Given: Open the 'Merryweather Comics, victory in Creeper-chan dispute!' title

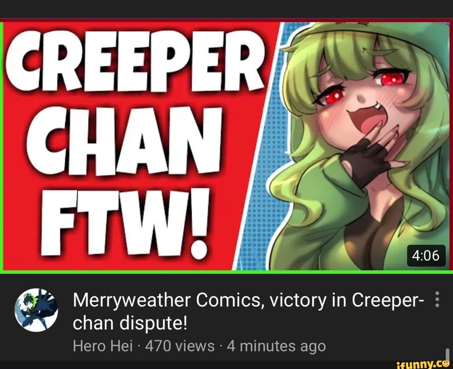Looking at the screenshot, I should 248,311.
